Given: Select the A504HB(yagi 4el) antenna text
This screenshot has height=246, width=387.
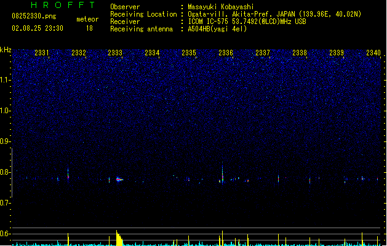Looking at the screenshot, I should 217,29.
